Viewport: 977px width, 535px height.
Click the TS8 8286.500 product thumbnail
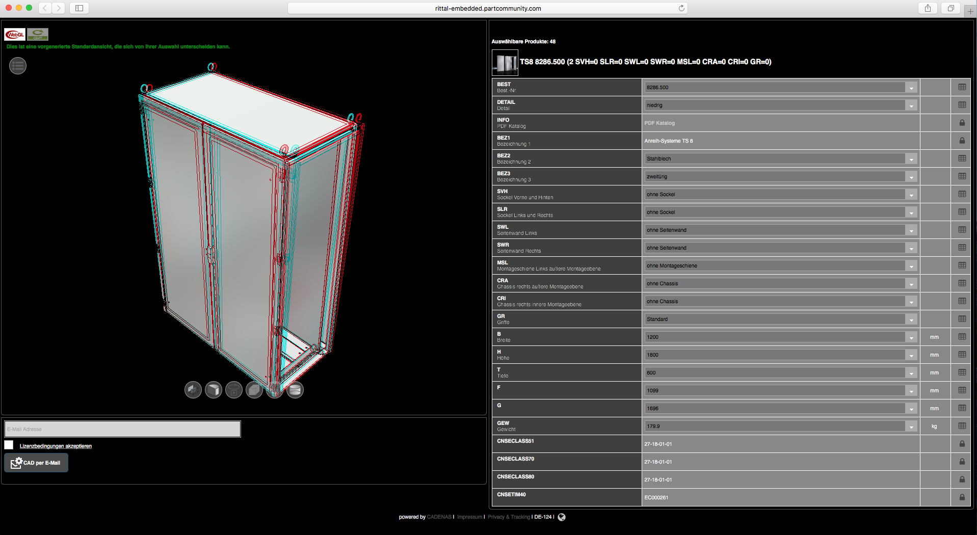click(x=505, y=63)
